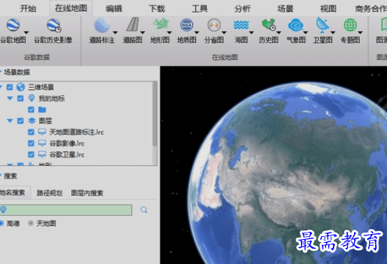Click the blue folder icon under 我的地标
Screen dimensions: 387x264
point(43,110)
